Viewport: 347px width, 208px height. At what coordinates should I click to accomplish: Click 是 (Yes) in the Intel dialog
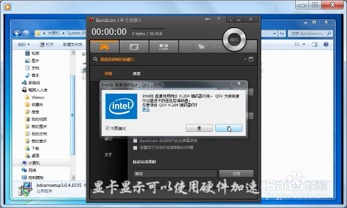[x=199, y=128]
